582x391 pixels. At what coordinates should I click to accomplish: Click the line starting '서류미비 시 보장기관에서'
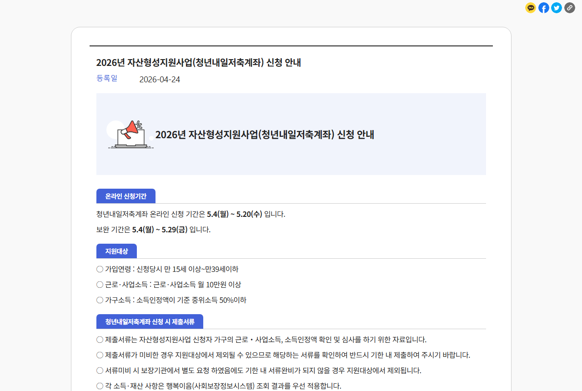pyautogui.click(x=259, y=371)
